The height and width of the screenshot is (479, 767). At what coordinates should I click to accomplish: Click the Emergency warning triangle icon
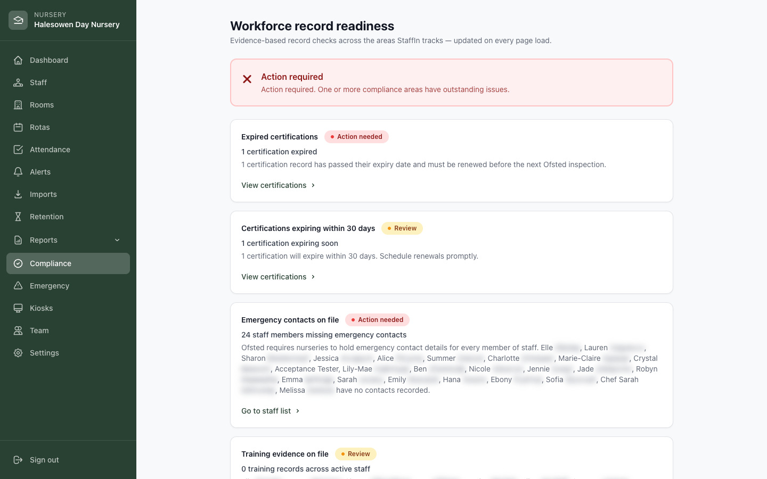point(18,286)
